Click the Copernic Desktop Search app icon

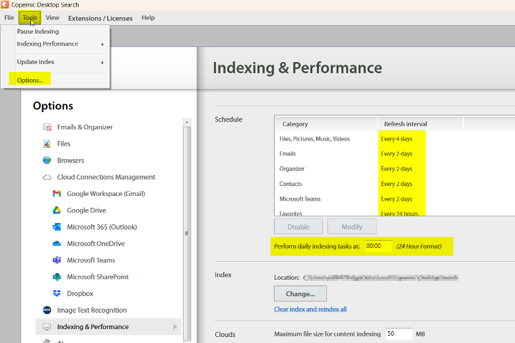coord(5,5)
